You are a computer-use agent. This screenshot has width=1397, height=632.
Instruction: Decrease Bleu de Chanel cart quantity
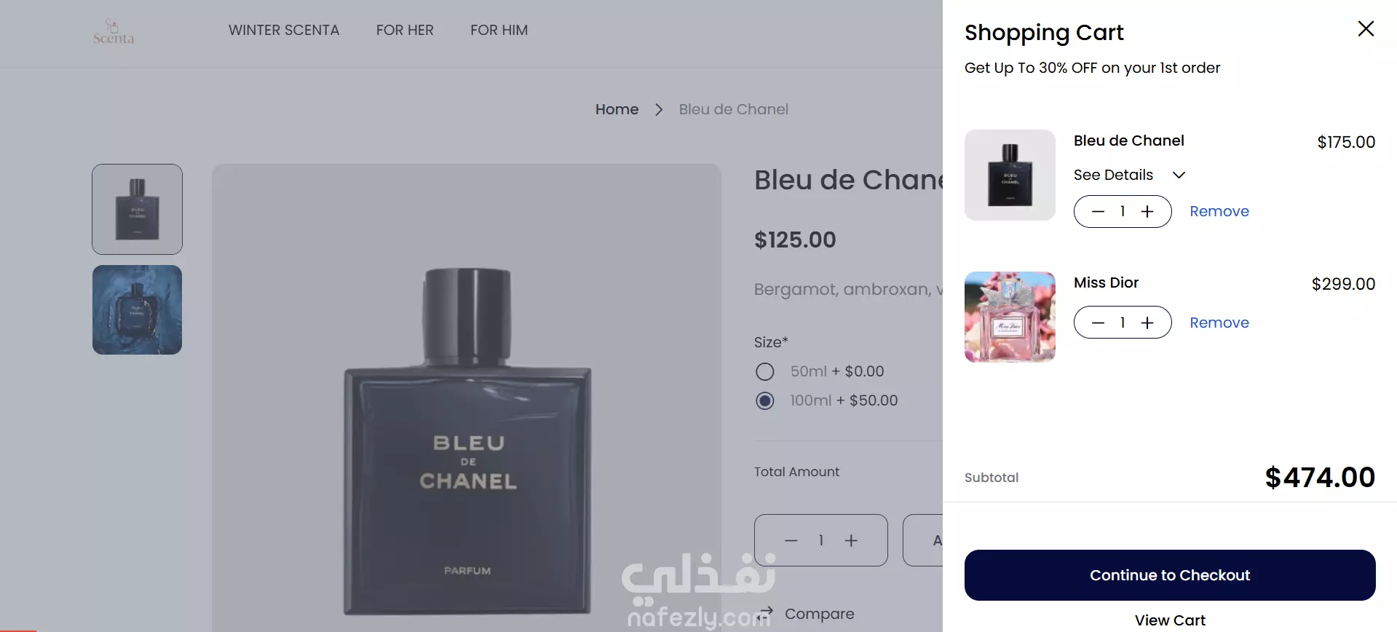[x=1099, y=212]
